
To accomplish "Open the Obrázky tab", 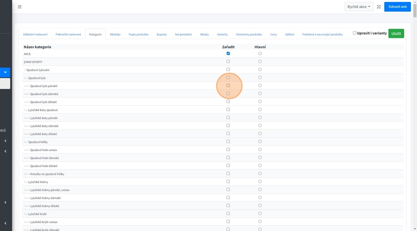I will click(115, 34).
